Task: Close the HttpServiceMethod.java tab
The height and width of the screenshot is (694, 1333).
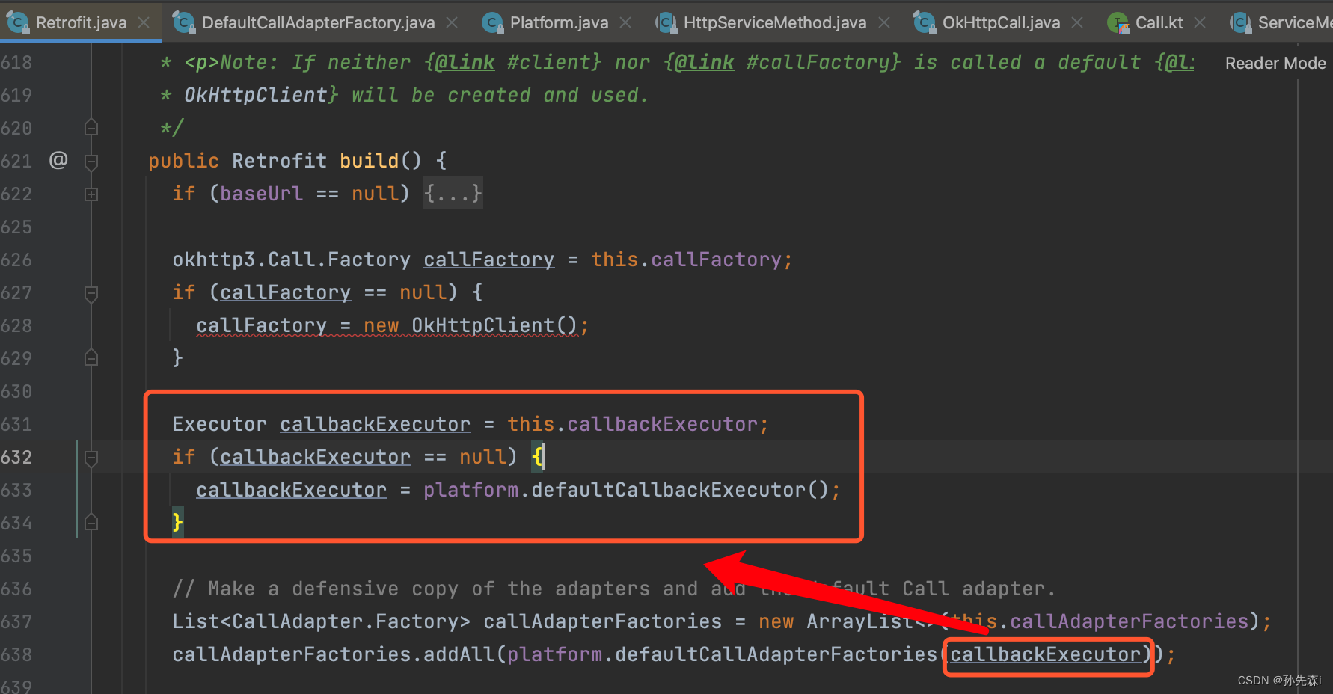Action: pos(883,23)
